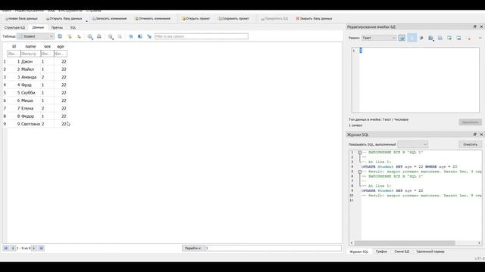Click the SQL log horizontal scrollbar

tap(405, 243)
